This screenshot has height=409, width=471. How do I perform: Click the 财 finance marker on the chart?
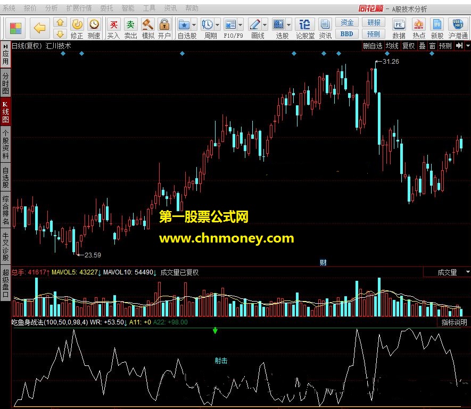click(x=323, y=262)
